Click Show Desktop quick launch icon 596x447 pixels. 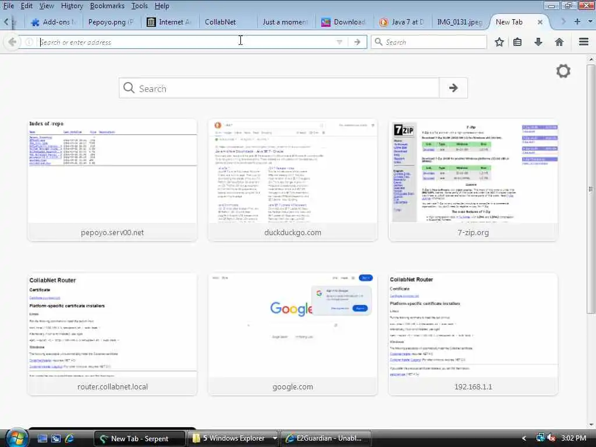click(42, 438)
